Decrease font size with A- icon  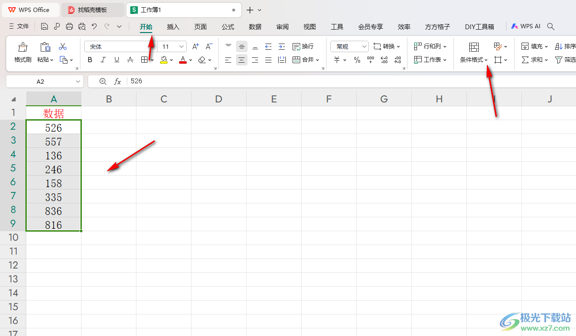209,46
